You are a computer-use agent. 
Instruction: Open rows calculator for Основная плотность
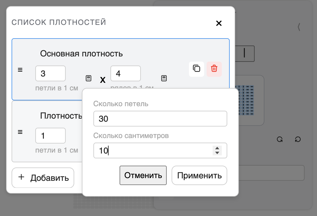point(164,78)
